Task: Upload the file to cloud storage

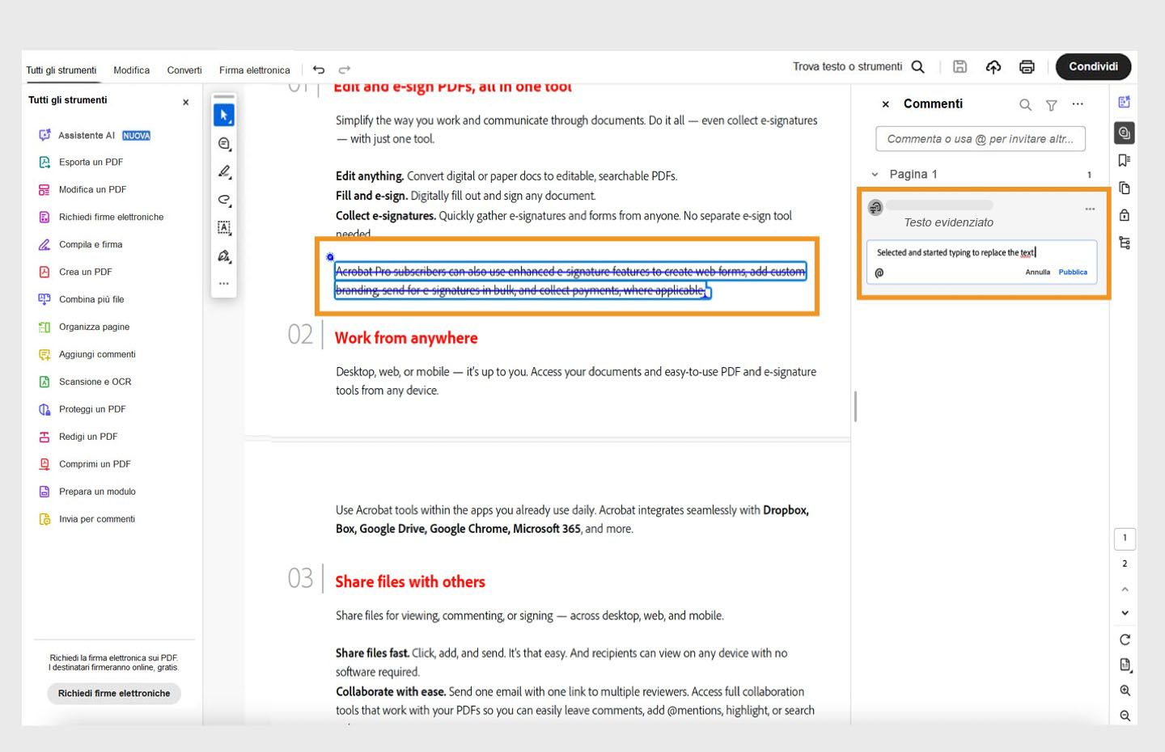Action: tap(993, 67)
